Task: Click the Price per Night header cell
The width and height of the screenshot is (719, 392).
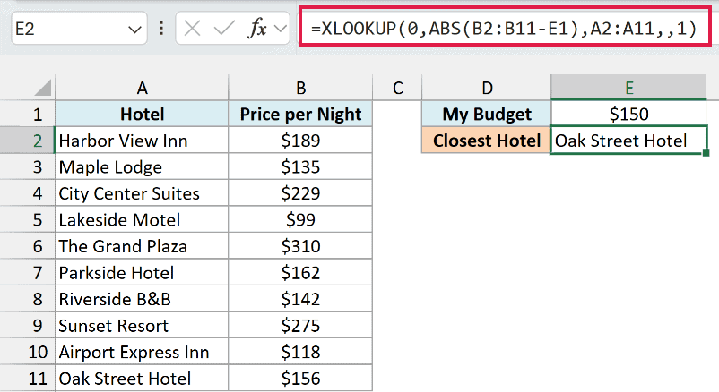Action: [x=300, y=114]
